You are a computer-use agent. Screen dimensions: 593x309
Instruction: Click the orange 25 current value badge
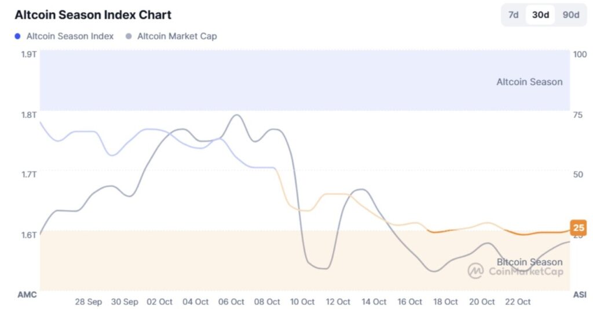pyautogui.click(x=578, y=227)
